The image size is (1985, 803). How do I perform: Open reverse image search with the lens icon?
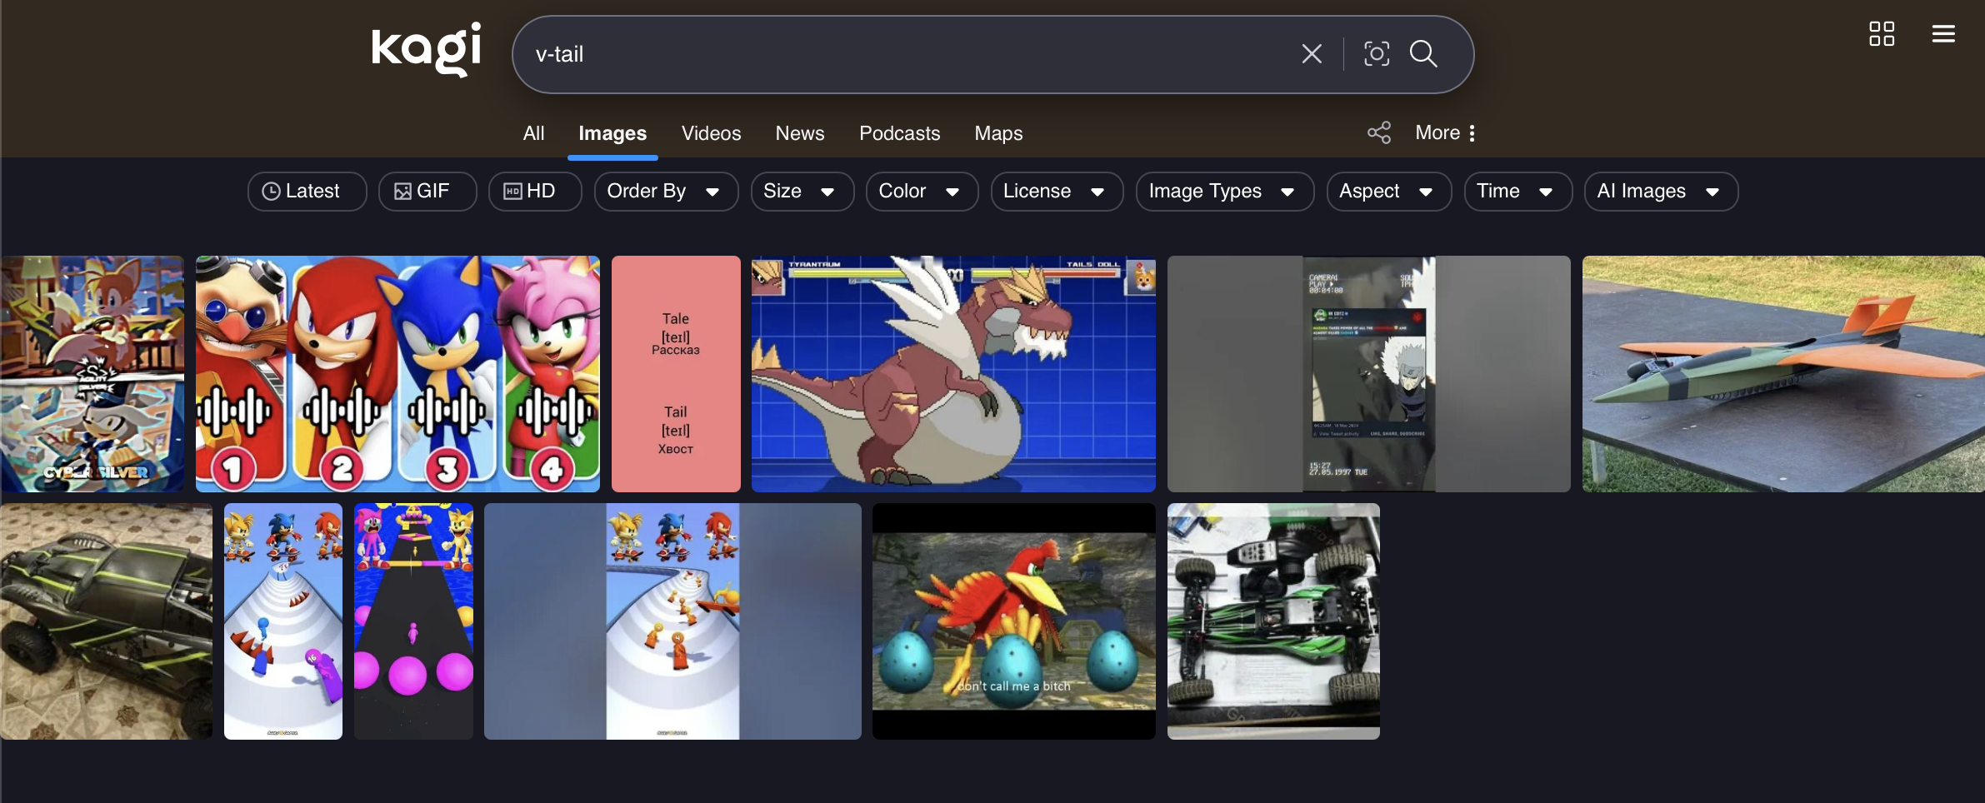coord(1375,53)
